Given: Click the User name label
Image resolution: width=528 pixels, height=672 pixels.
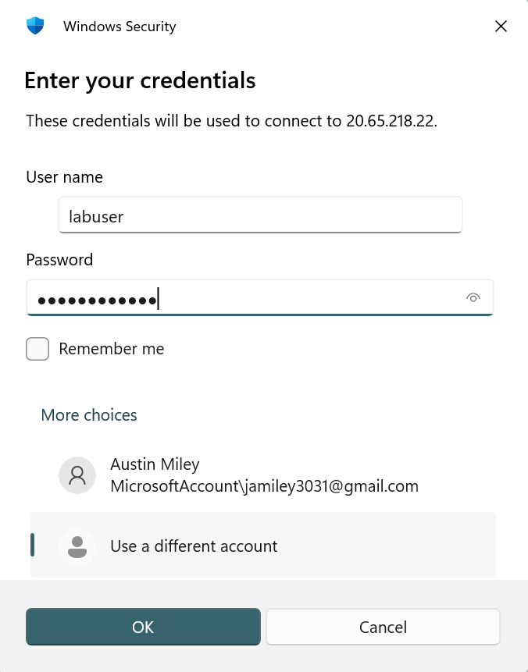Looking at the screenshot, I should pos(64,177).
